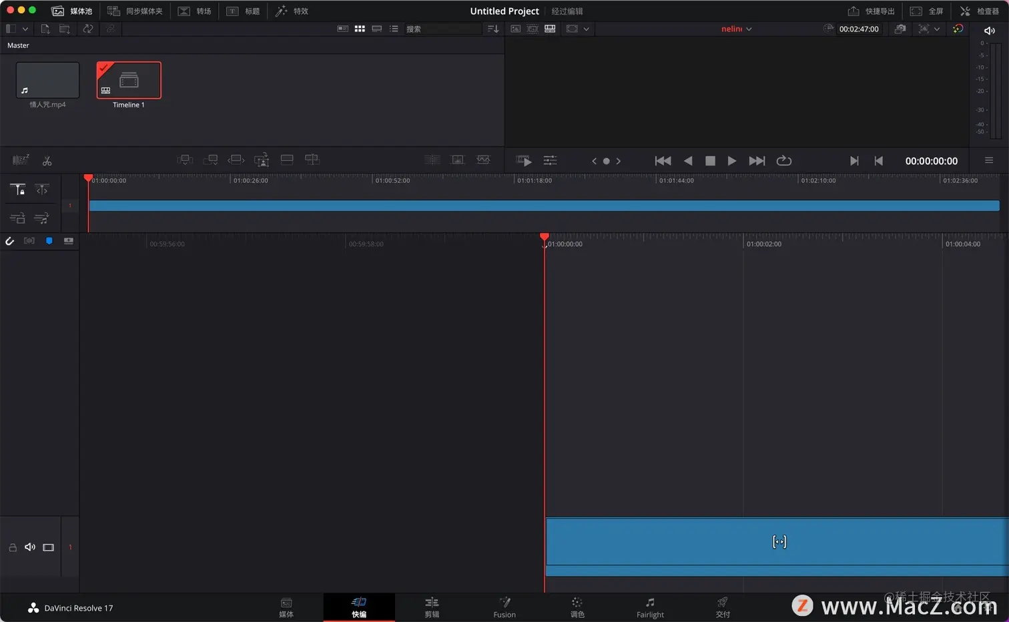
Task: Select the scissors Split Clip tool
Action: pos(47,161)
